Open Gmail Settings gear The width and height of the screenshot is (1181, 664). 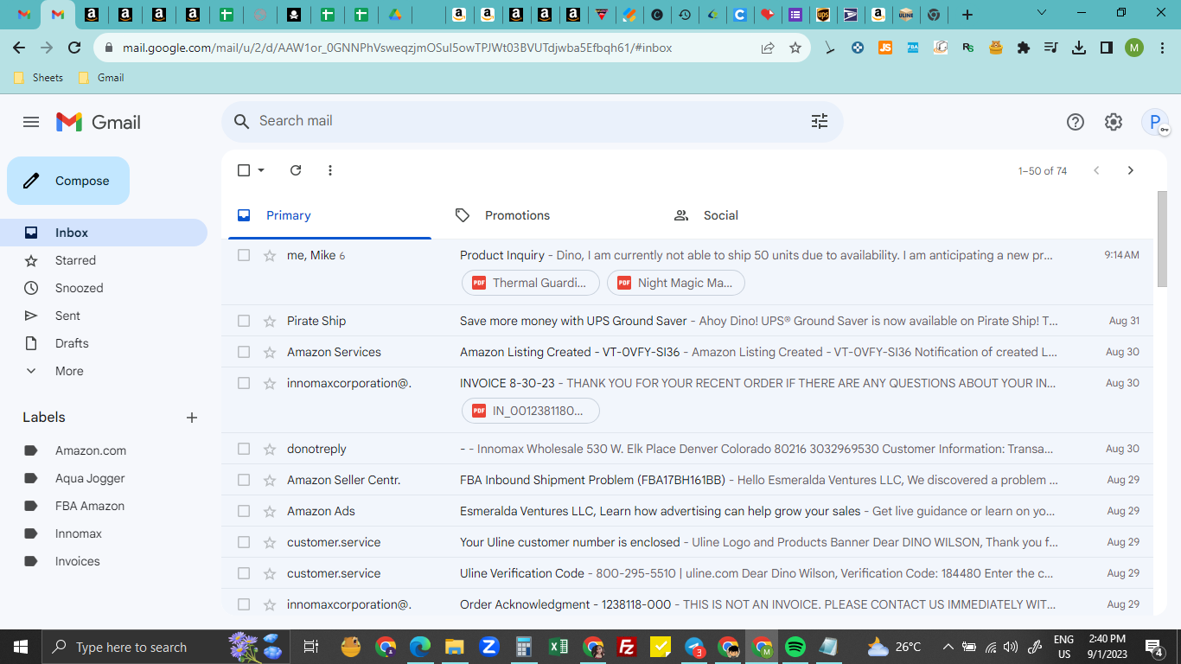click(x=1114, y=122)
